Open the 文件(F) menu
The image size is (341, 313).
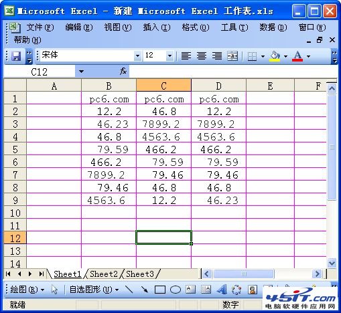(x=40, y=27)
